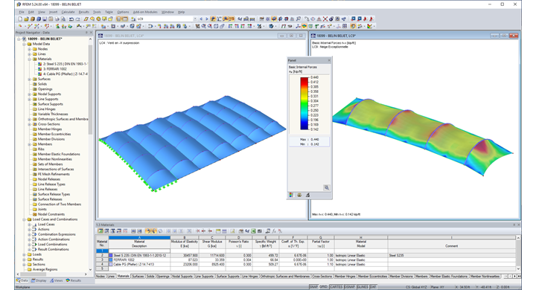Select FERRARI 1002 material in the tree
536x290 pixels.
pyautogui.click(x=54, y=69)
